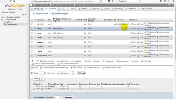Edit the zboze column with Zmień

[x=133, y=51]
